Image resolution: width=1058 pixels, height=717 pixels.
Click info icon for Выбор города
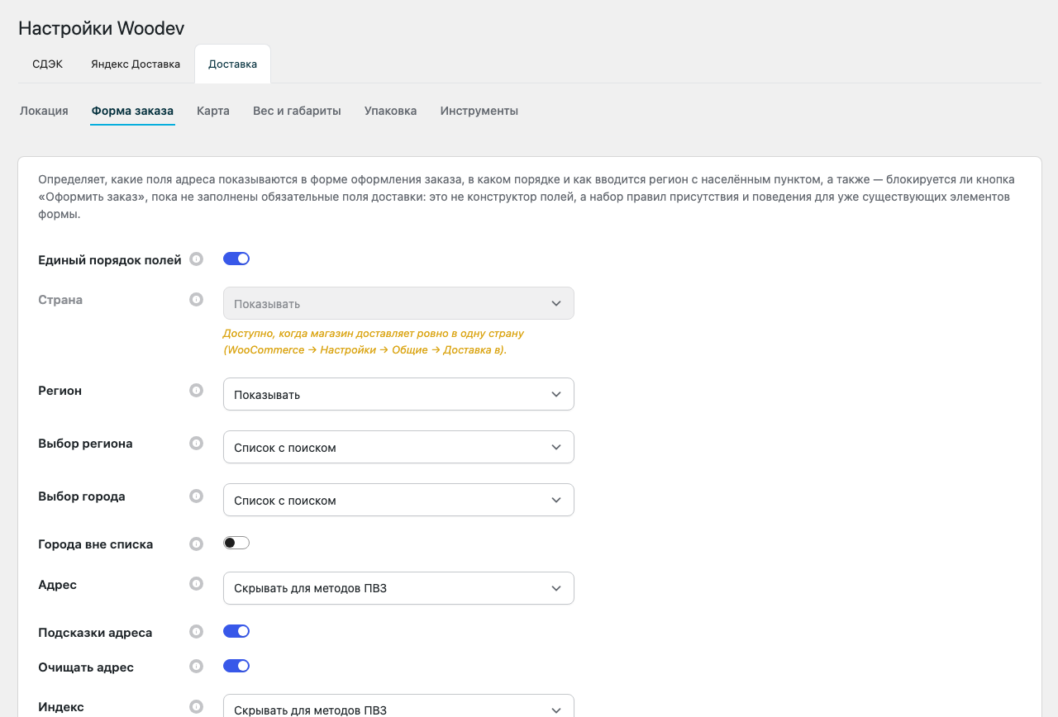point(196,496)
